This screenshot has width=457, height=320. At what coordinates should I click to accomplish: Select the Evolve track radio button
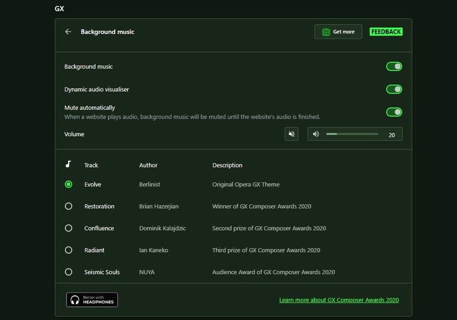click(69, 184)
